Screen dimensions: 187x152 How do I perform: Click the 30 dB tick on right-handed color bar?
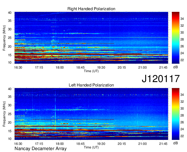(x=182, y=32)
